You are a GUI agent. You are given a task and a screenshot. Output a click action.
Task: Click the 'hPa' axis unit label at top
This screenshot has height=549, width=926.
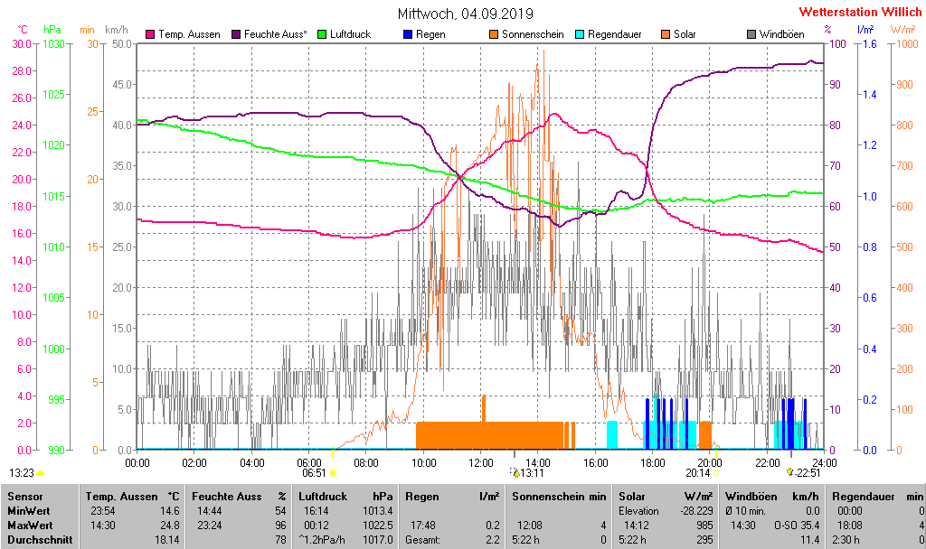click(x=52, y=30)
